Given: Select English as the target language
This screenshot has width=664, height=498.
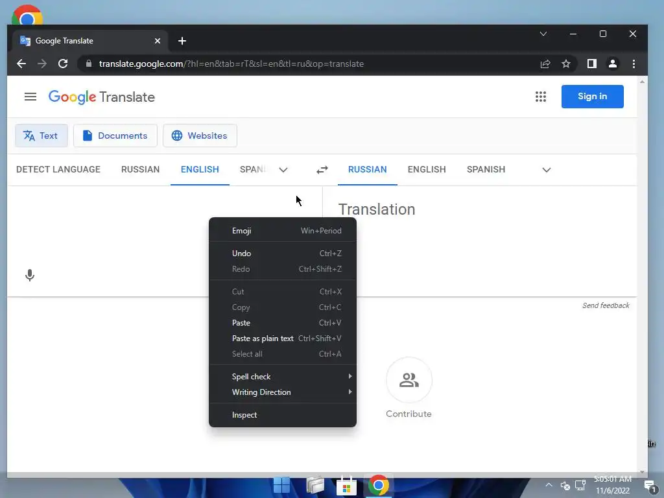Looking at the screenshot, I should (427, 169).
